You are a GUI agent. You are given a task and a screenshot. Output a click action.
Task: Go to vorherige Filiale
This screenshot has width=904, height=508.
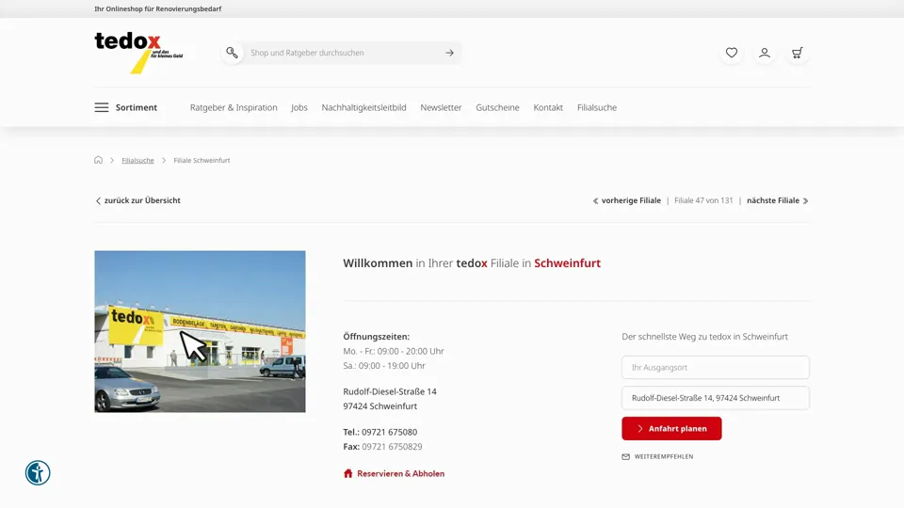tap(627, 200)
